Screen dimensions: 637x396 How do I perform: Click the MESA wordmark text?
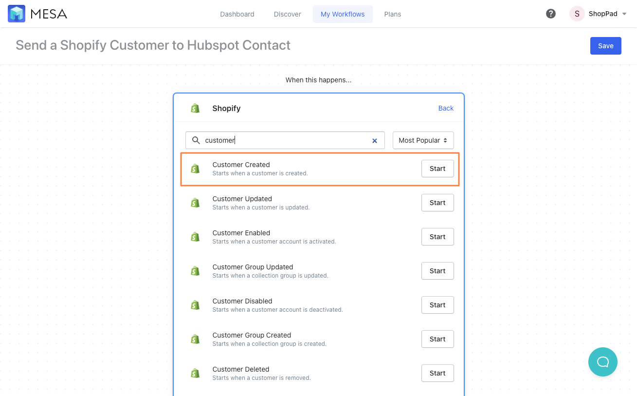(x=49, y=14)
